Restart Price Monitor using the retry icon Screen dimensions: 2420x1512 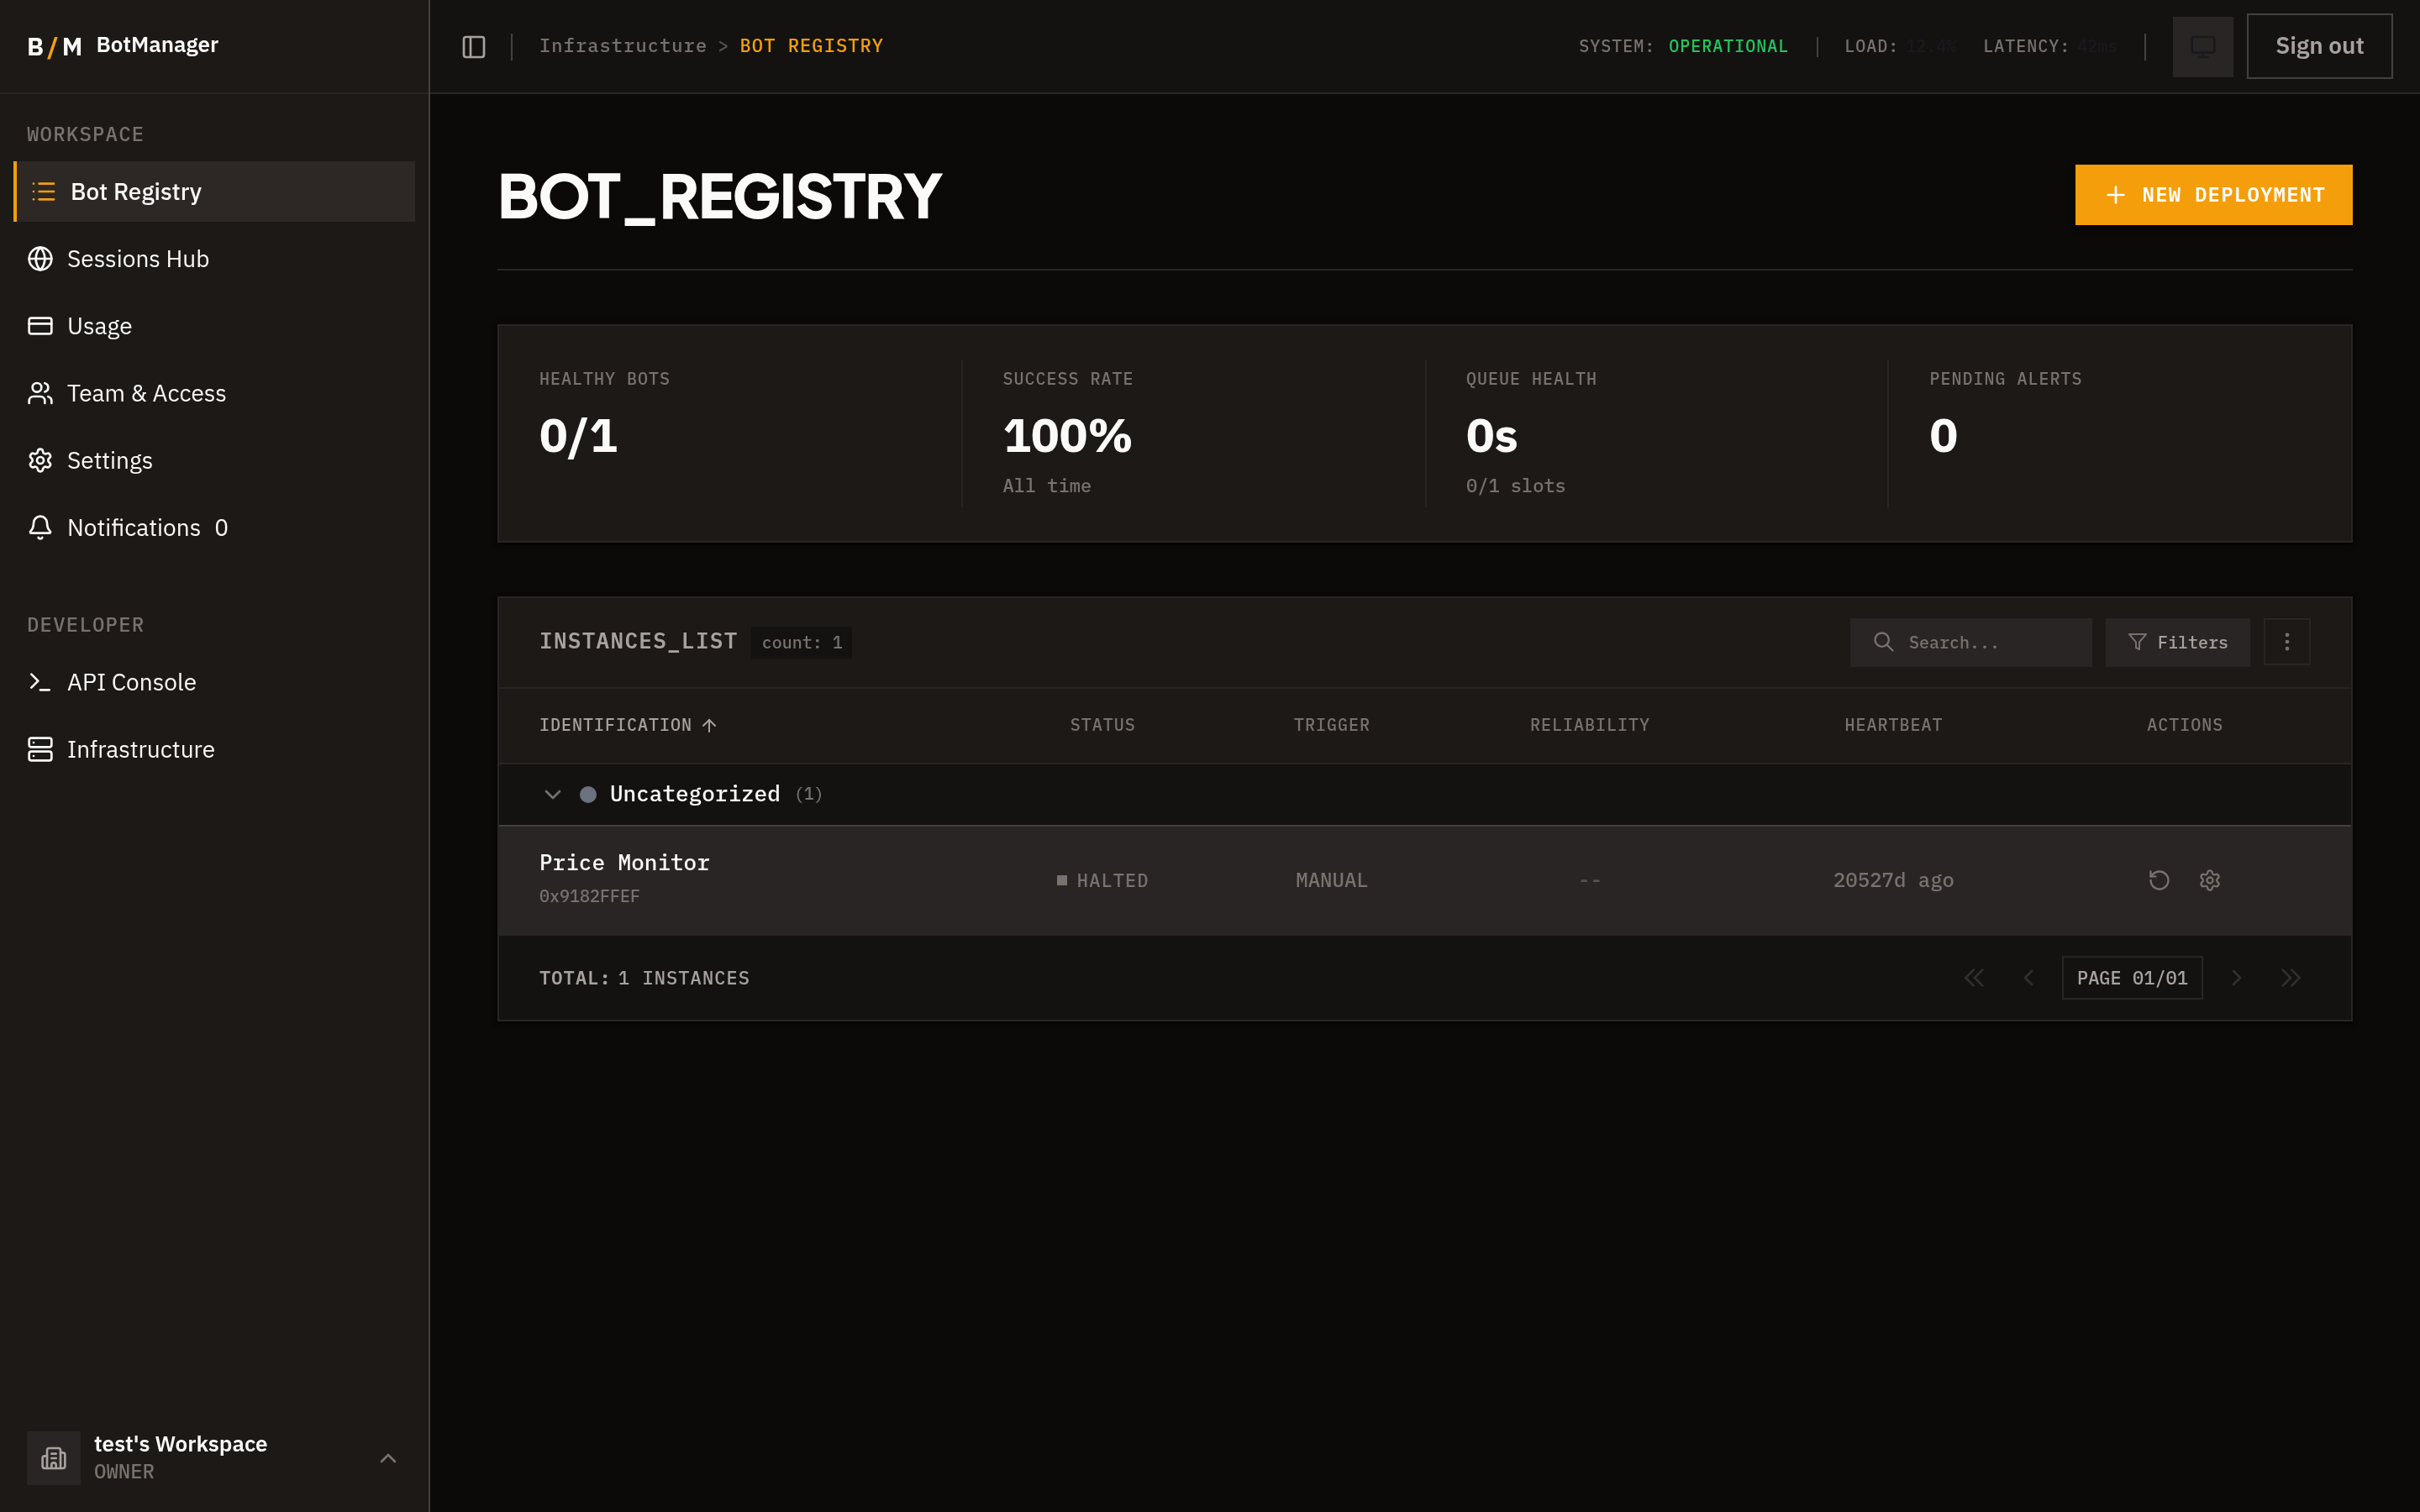(2159, 880)
